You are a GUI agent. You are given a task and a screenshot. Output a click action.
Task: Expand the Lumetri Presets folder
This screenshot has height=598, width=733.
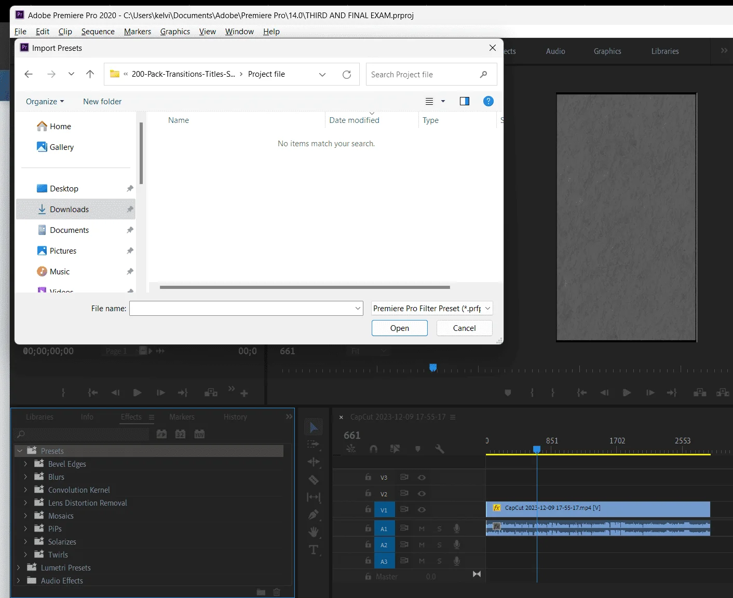pyautogui.click(x=19, y=567)
